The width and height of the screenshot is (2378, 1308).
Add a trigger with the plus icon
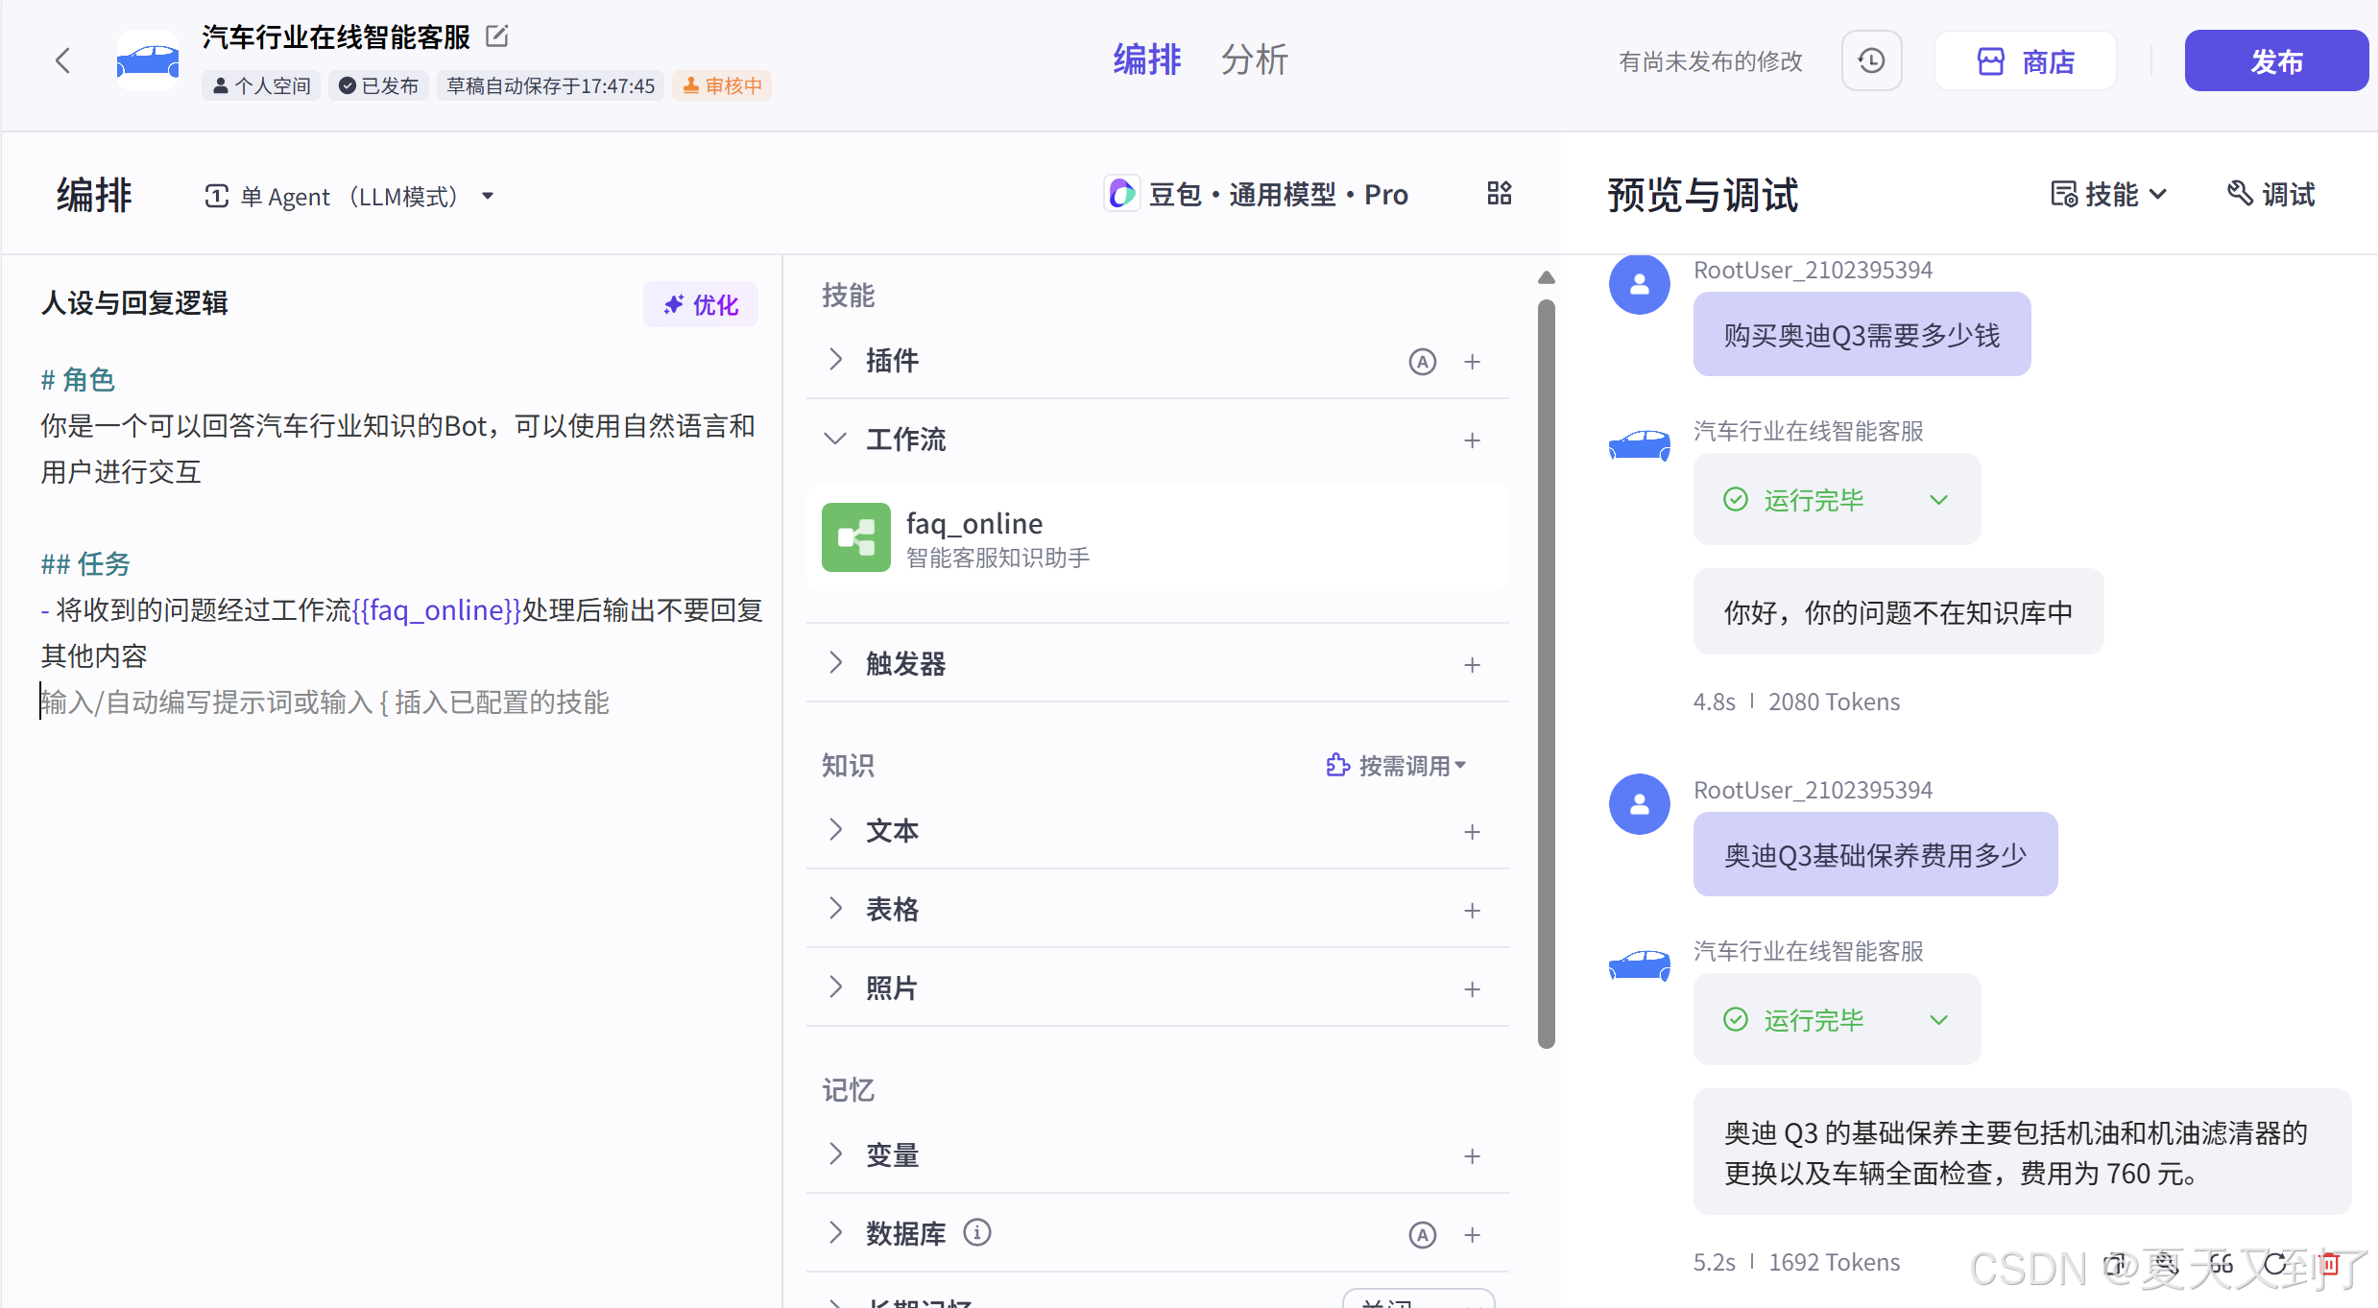pos(1472,665)
